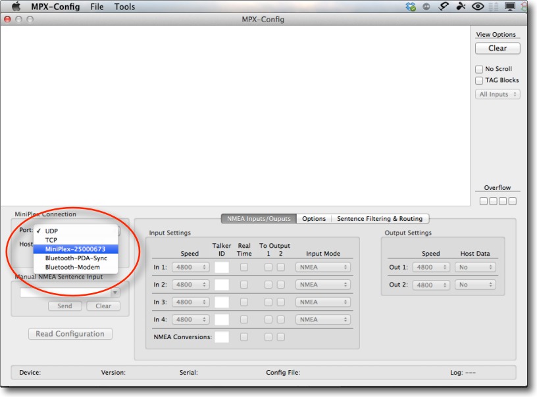Open the In 3 Speed dropdown
This screenshot has height=397, width=537.
190,302
